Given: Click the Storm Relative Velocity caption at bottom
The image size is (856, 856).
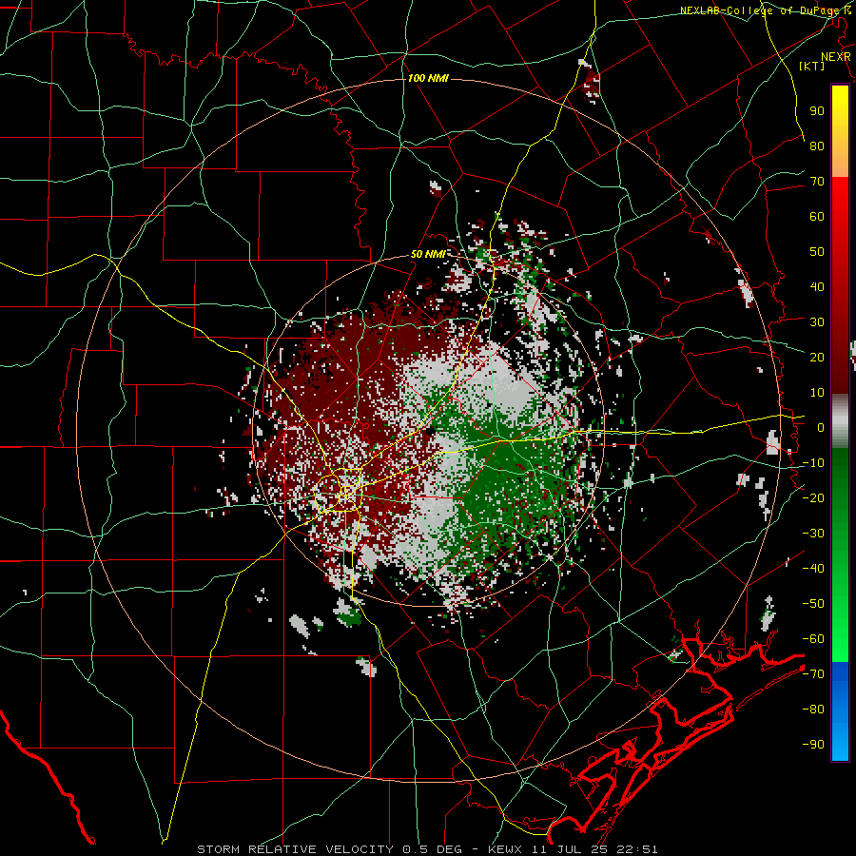Looking at the screenshot, I should tap(427, 849).
